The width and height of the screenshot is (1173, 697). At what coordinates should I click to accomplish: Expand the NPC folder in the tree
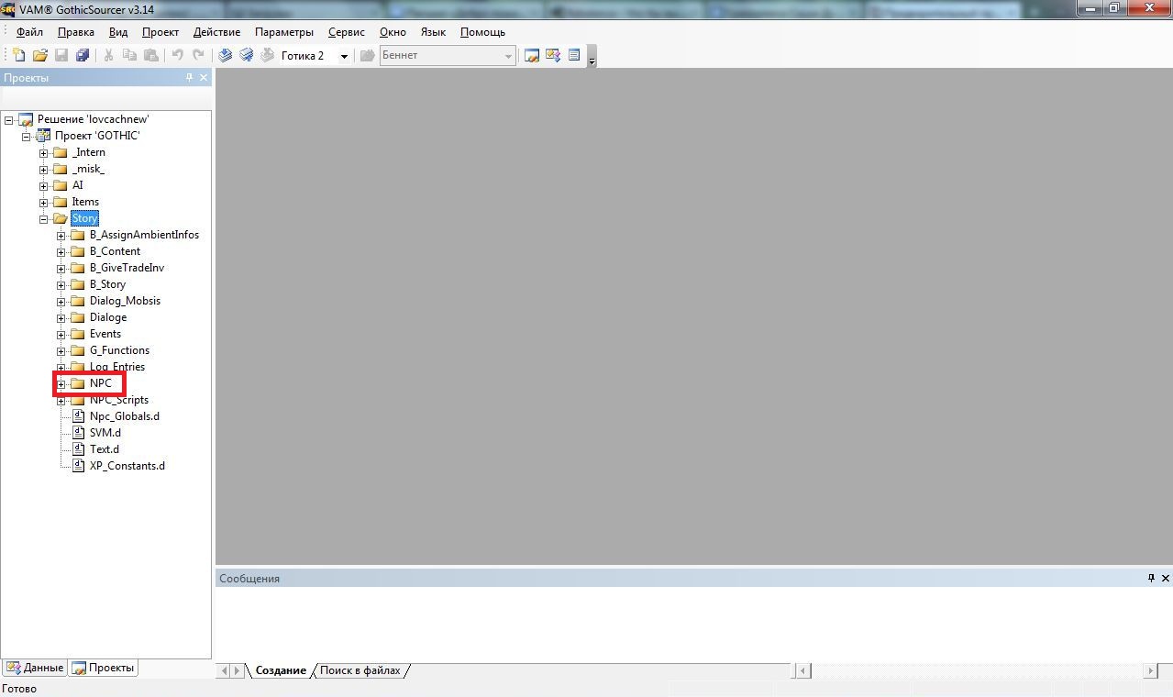point(61,383)
